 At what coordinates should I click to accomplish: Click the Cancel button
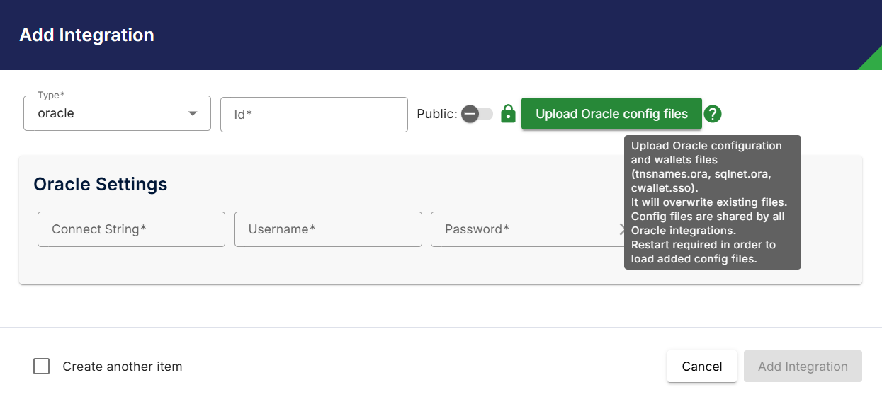click(x=702, y=367)
